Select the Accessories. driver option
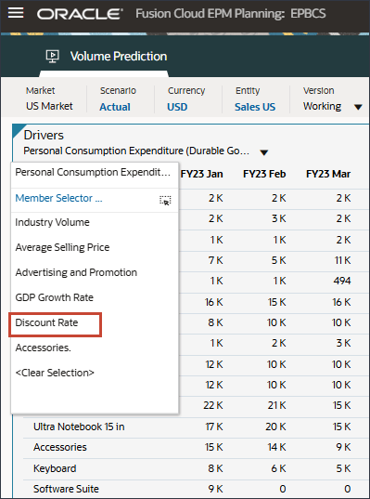 pos(43,348)
